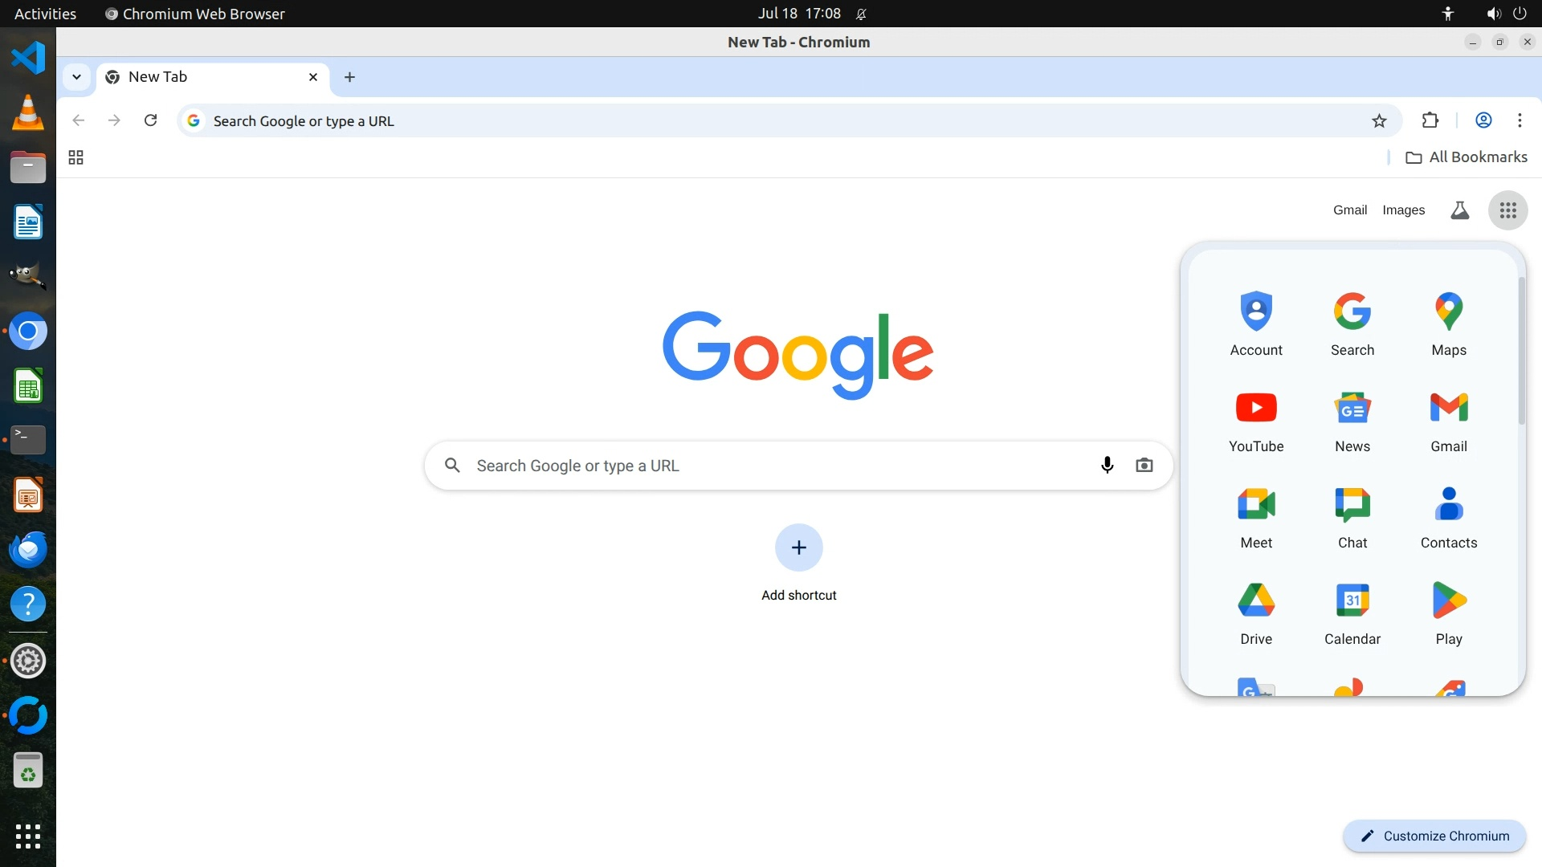Viewport: 1542px width, 867px height.
Task: Expand the tab search dropdown arrow
Action: point(76,77)
